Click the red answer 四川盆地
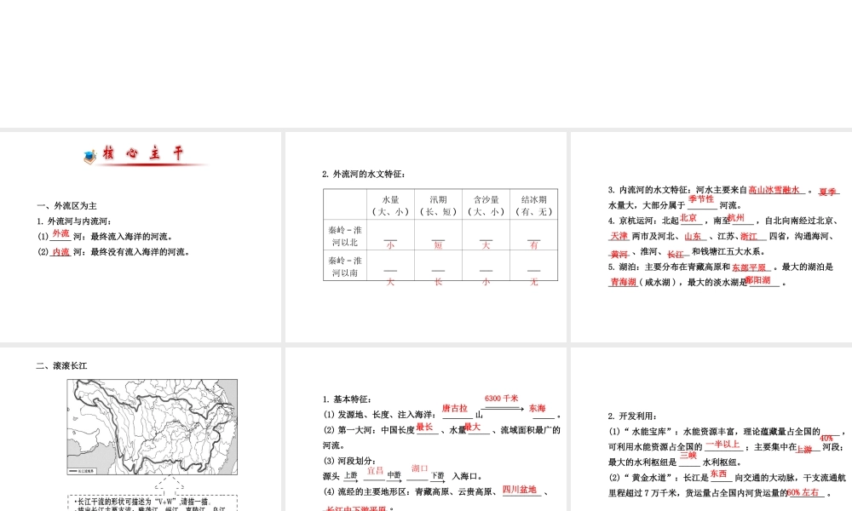The height and width of the screenshot is (511, 852). [x=520, y=489]
